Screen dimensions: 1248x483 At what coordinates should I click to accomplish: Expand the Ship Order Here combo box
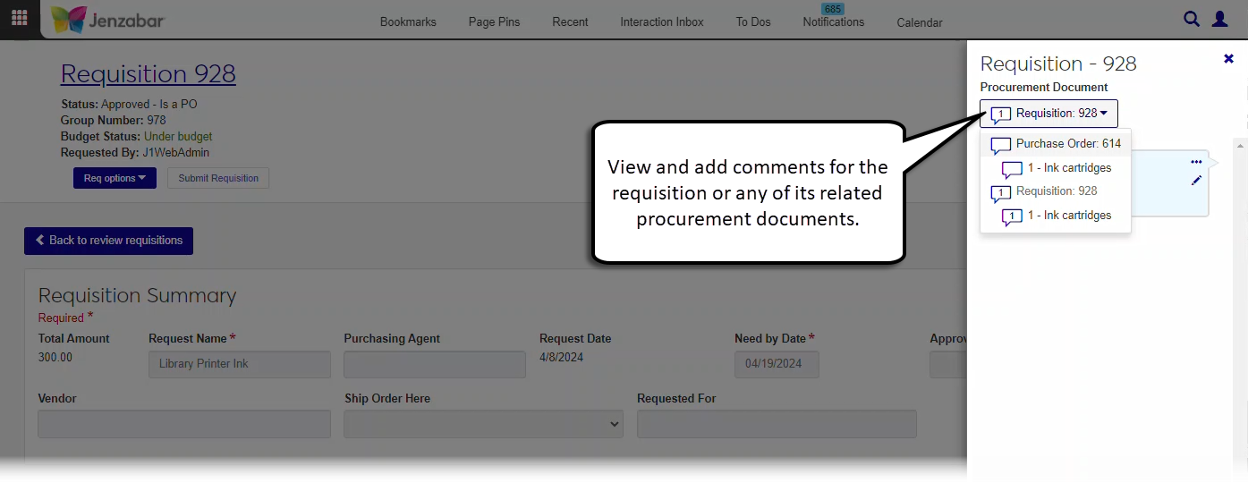[483, 424]
